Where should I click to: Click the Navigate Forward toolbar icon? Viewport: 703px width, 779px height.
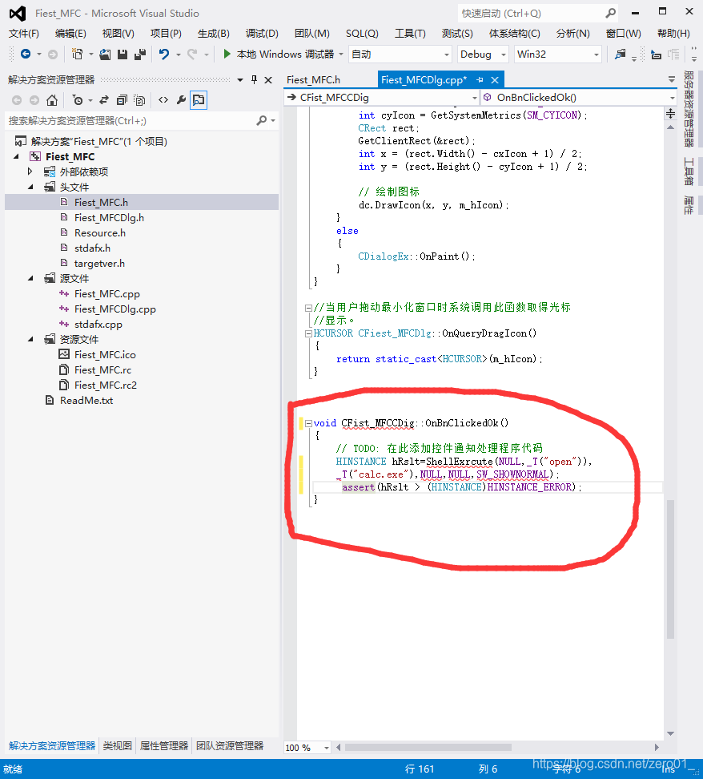[x=53, y=54]
